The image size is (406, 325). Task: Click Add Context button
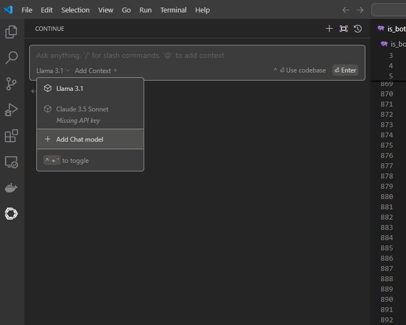pos(96,70)
